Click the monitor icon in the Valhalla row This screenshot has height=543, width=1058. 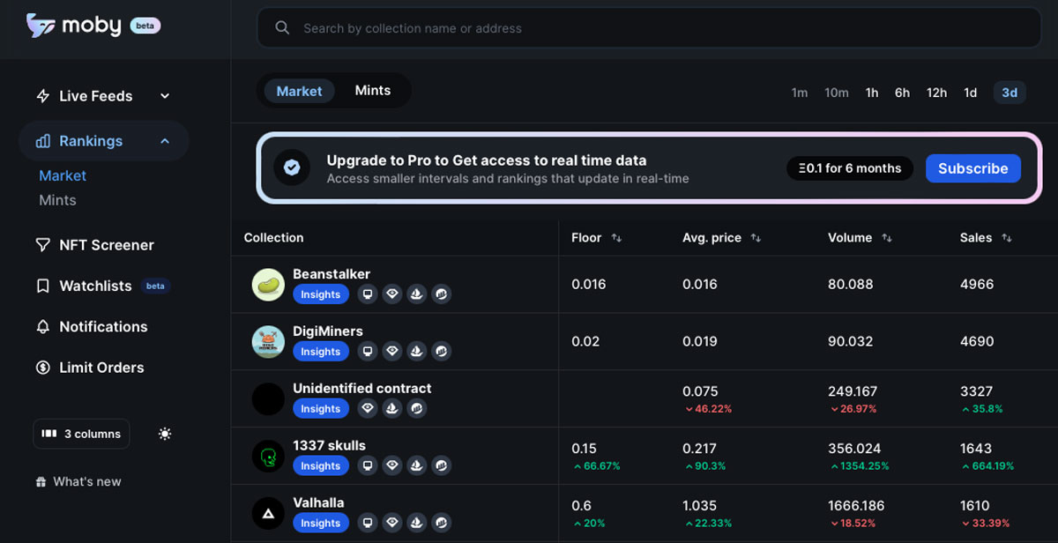tap(368, 523)
